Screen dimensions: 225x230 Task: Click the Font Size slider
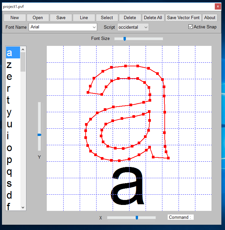point(138,39)
